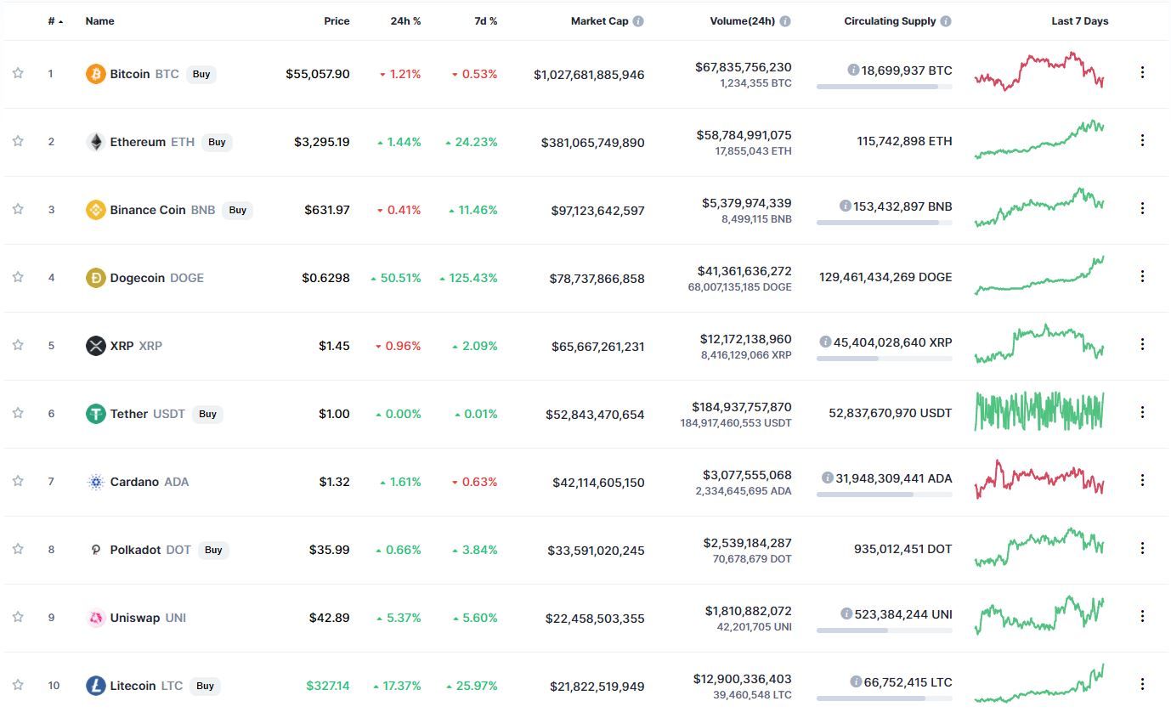1171x718 pixels.
Task: Click Ethereum market cap value $381,065,749,890
Action: click(x=593, y=143)
